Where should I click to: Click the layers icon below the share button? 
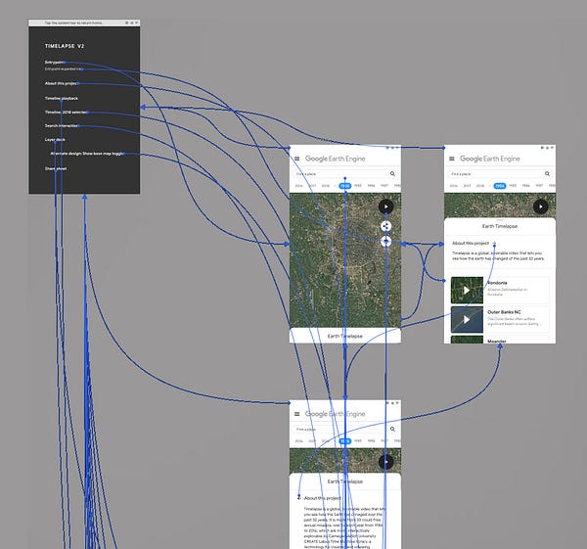[x=386, y=241]
